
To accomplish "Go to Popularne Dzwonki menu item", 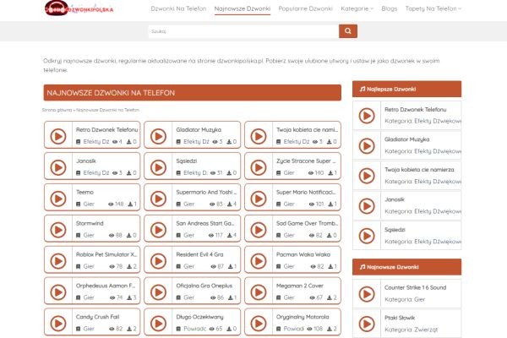I will (x=305, y=8).
